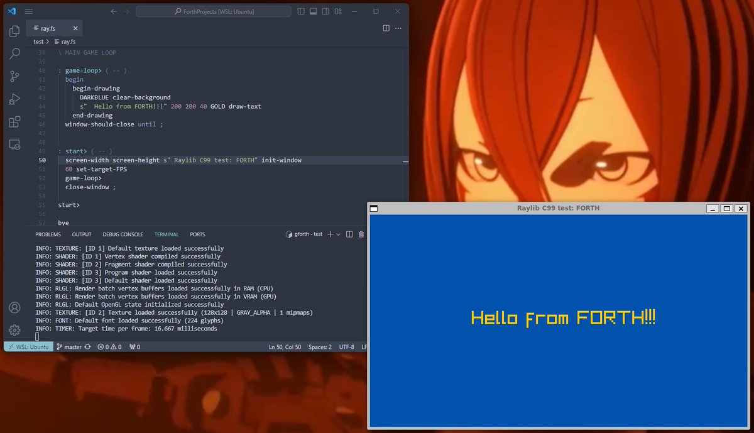This screenshot has height=433, width=754.
Task: Kill the terminal with trash icon
Action: coord(361,234)
